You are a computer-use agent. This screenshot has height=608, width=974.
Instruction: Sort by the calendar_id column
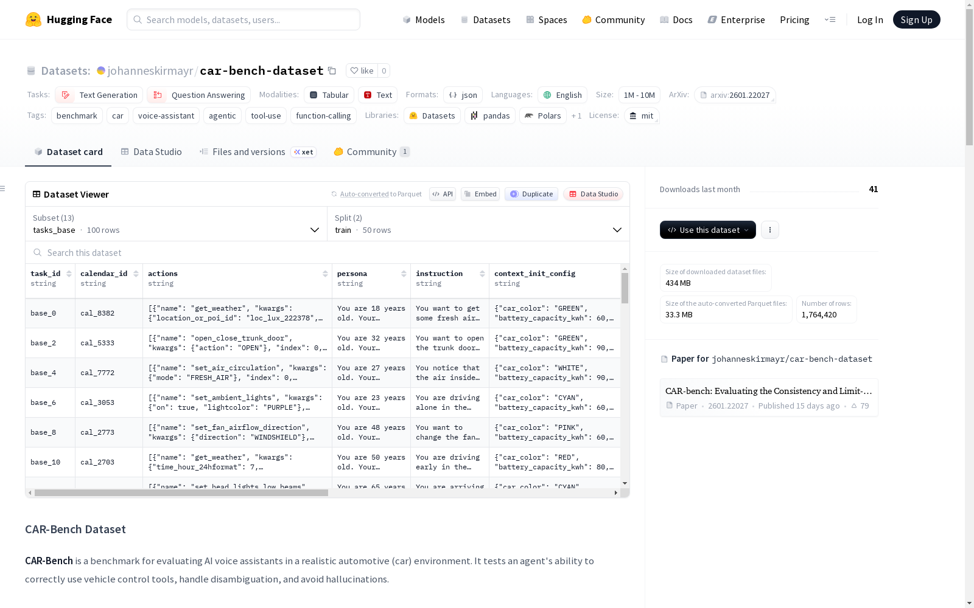136,274
